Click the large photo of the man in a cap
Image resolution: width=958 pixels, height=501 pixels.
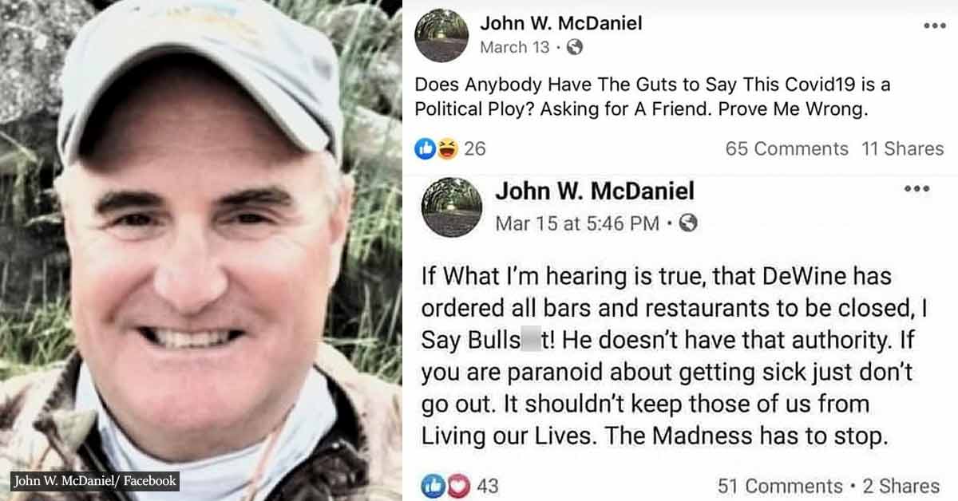[x=200, y=250]
